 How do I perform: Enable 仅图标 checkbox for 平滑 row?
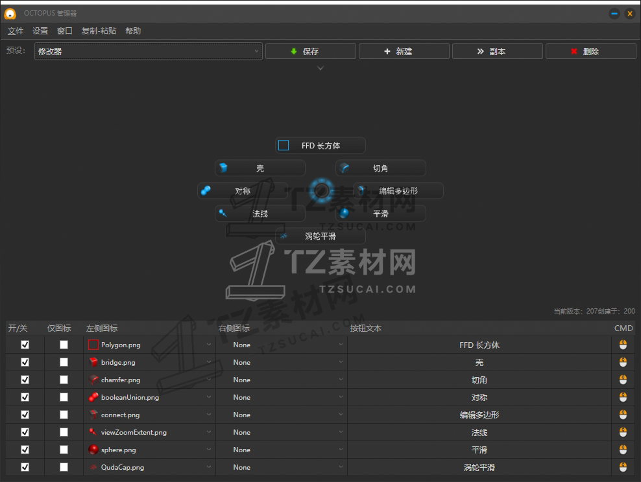click(64, 450)
